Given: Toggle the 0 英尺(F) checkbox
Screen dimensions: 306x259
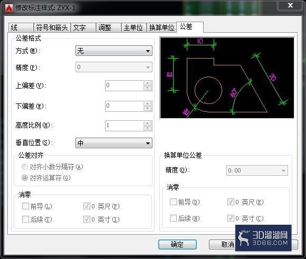Looking at the screenshot, I should coord(87,206).
